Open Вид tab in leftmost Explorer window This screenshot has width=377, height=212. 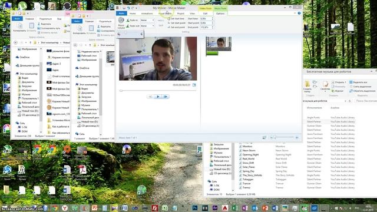coord(59,18)
